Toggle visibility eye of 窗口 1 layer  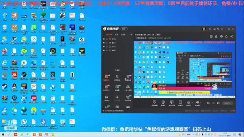(104, 43)
